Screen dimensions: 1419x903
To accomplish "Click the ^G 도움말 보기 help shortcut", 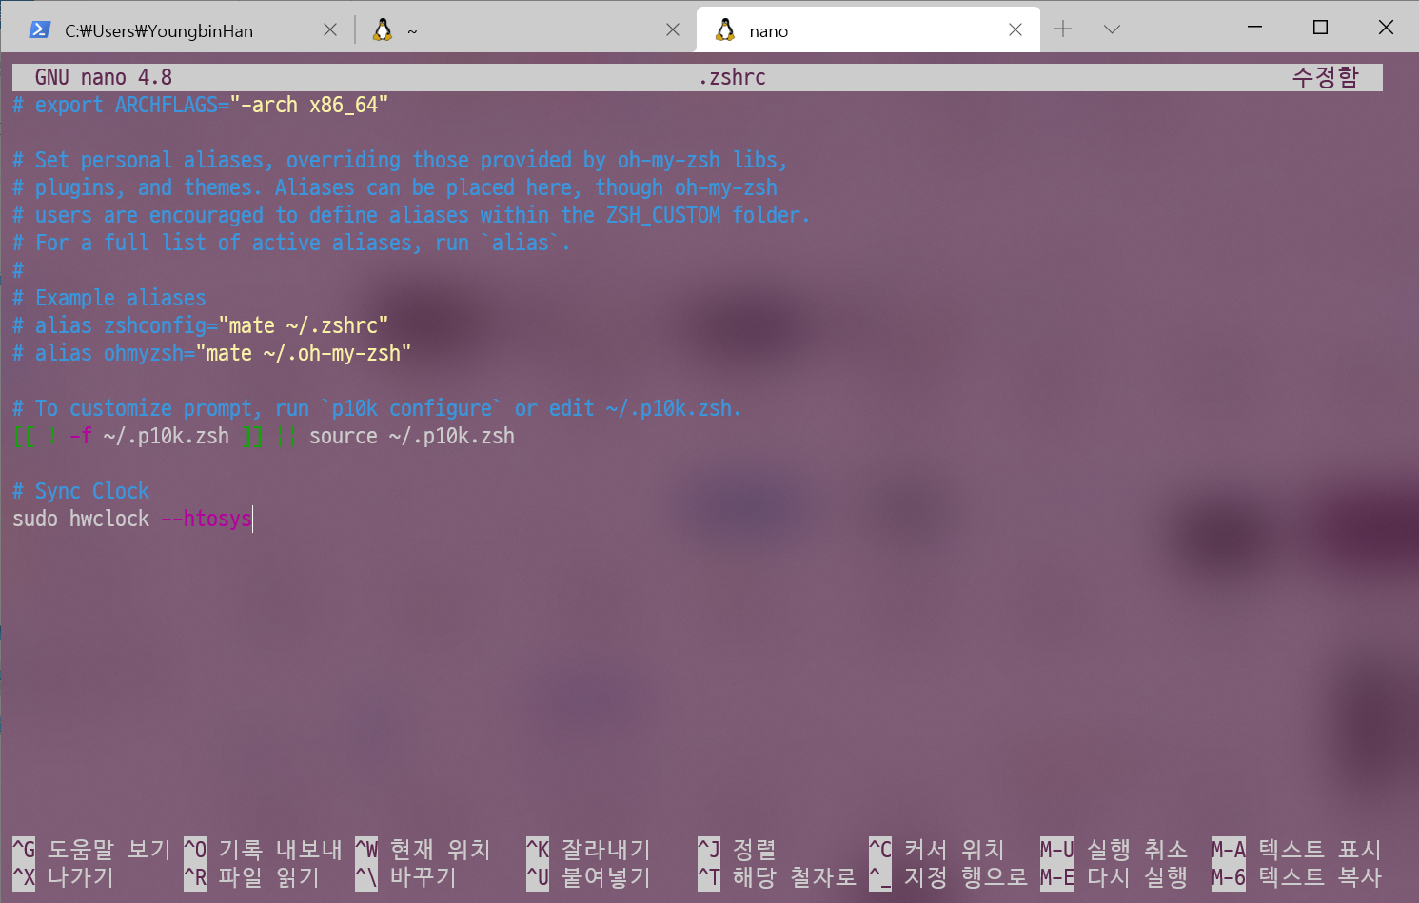I will pyautogui.click(x=91, y=849).
